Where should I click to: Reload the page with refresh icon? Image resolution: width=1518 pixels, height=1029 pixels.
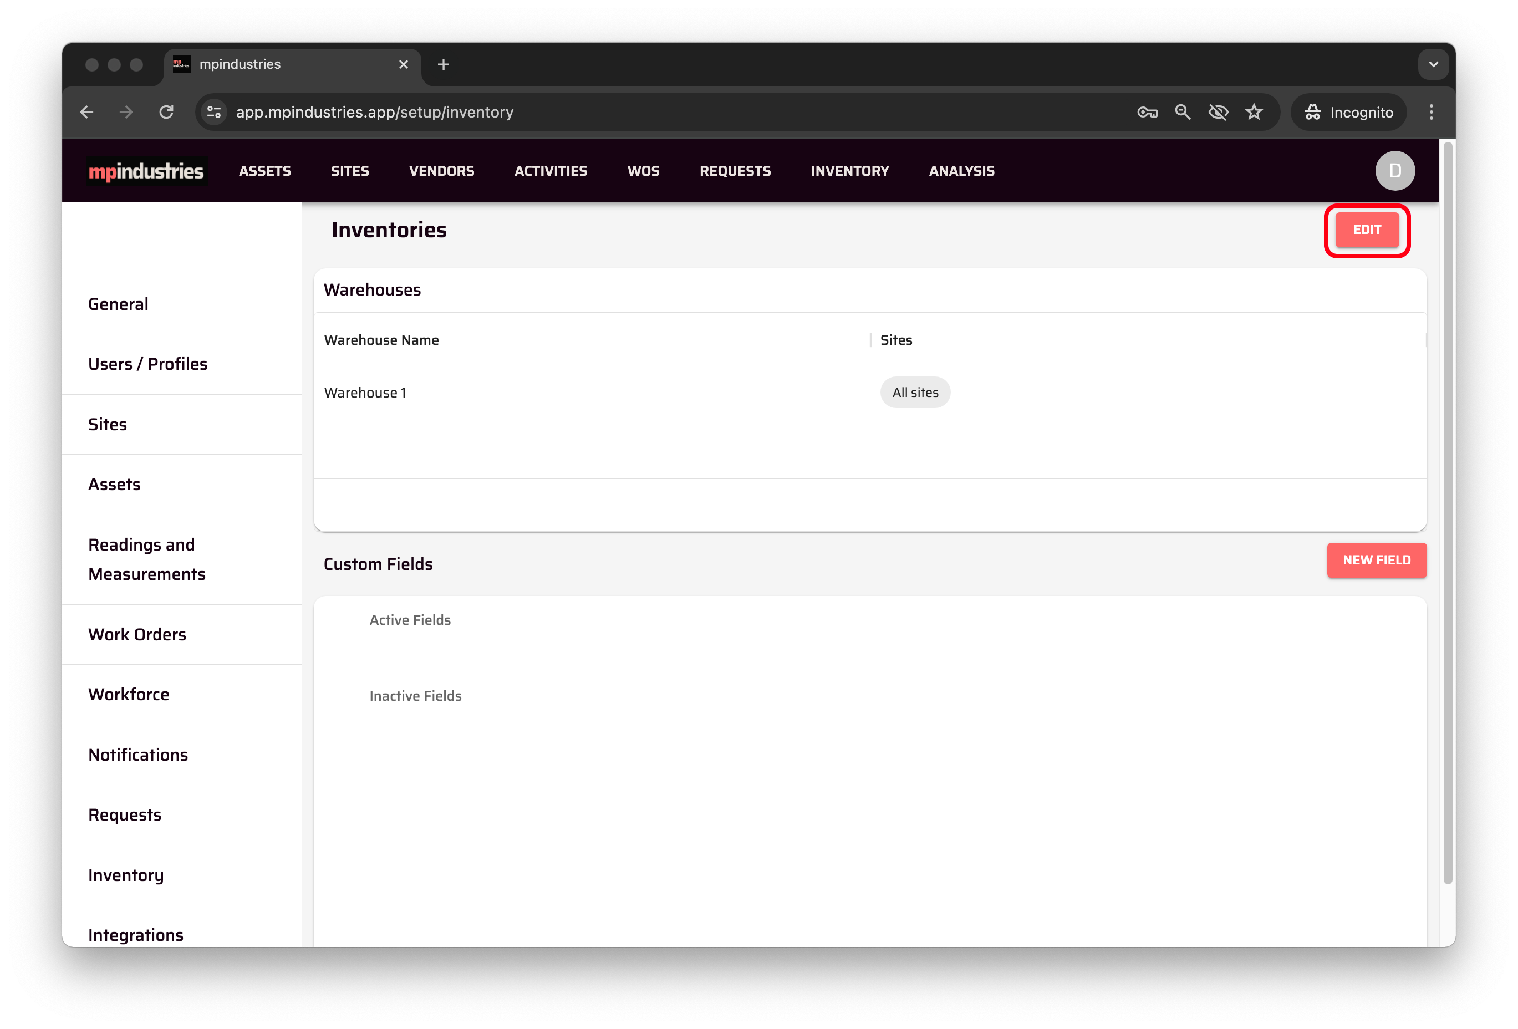click(x=166, y=113)
